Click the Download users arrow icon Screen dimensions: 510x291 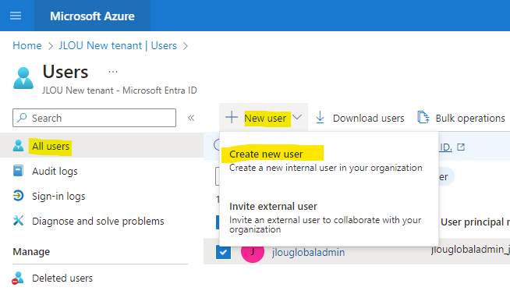click(x=320, y=118)
